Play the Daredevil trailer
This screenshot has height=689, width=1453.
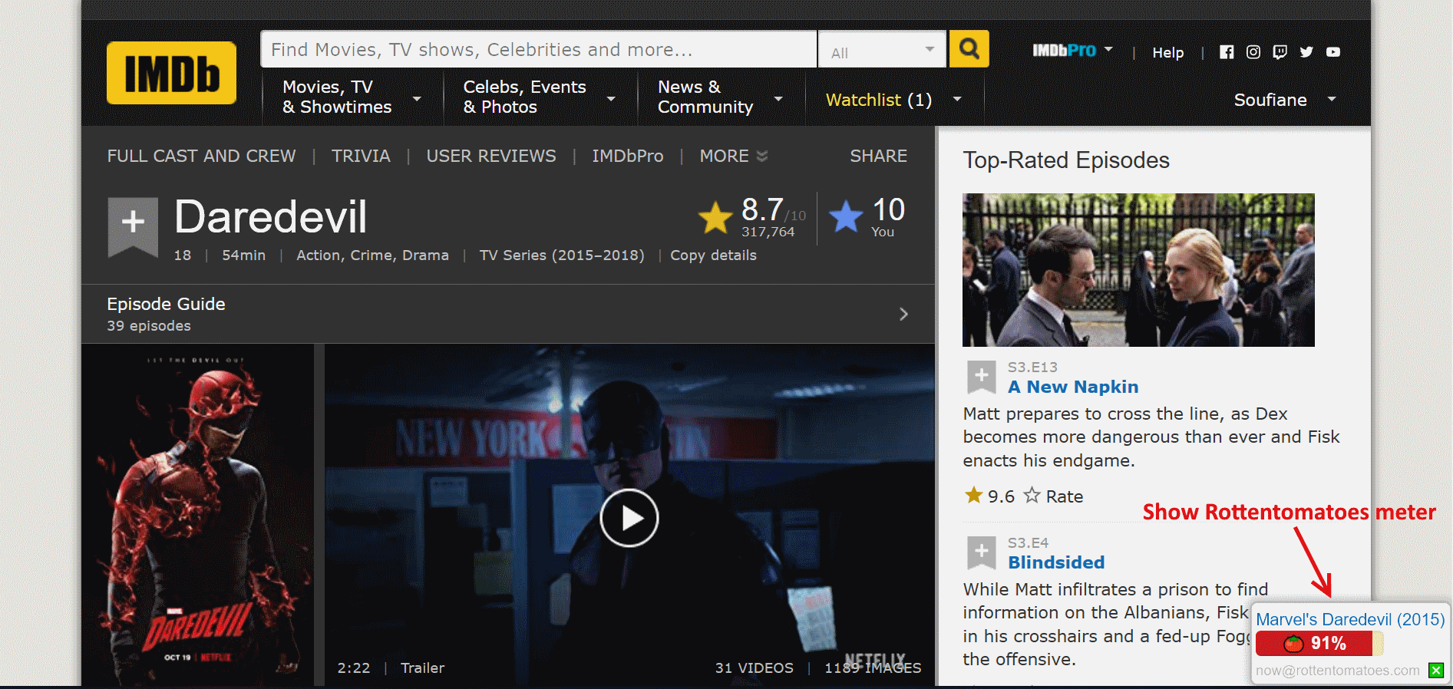pyautogui.click(x=629, y=518)
